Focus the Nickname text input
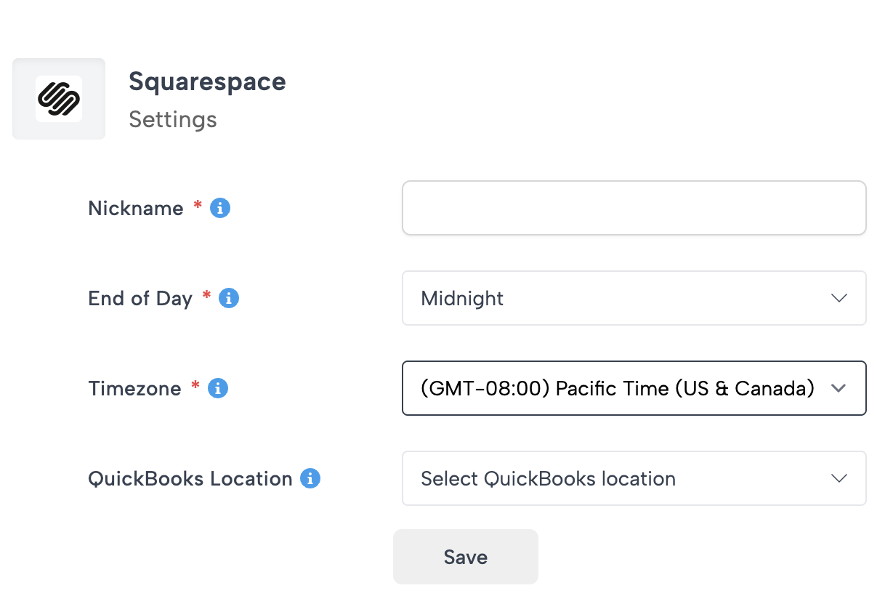This screenshot has height=612, width=885. (634, 209)
